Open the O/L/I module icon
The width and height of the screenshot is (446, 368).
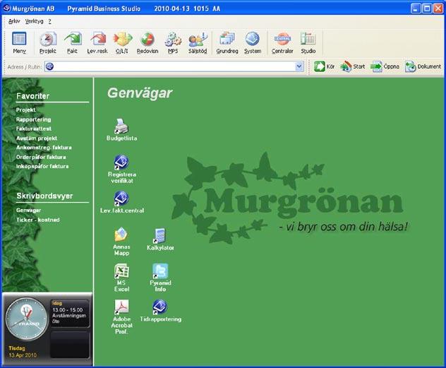click(x=122, y=42)
